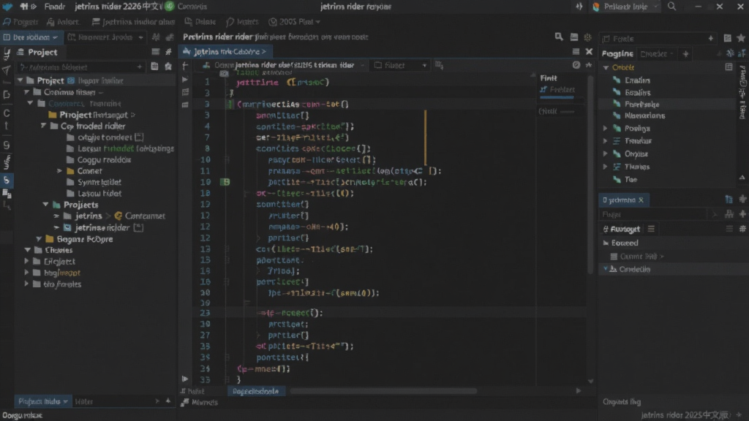749x421 pixels.
Task: Click the Connois button with green icon
Action: tap(187, 7)
